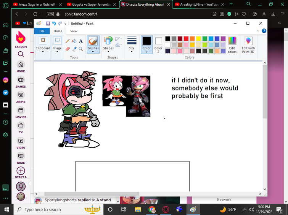
Task: Select Color 2 background box
Action: click(158, 45)
